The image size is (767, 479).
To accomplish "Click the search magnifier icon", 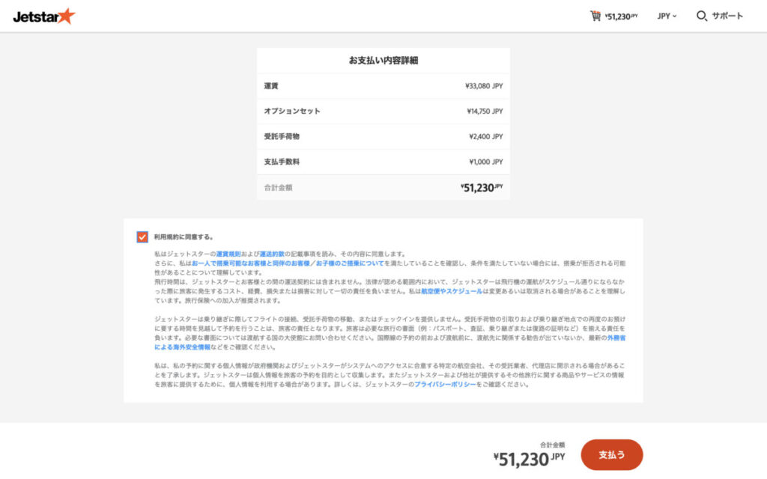I will point(700,14).
